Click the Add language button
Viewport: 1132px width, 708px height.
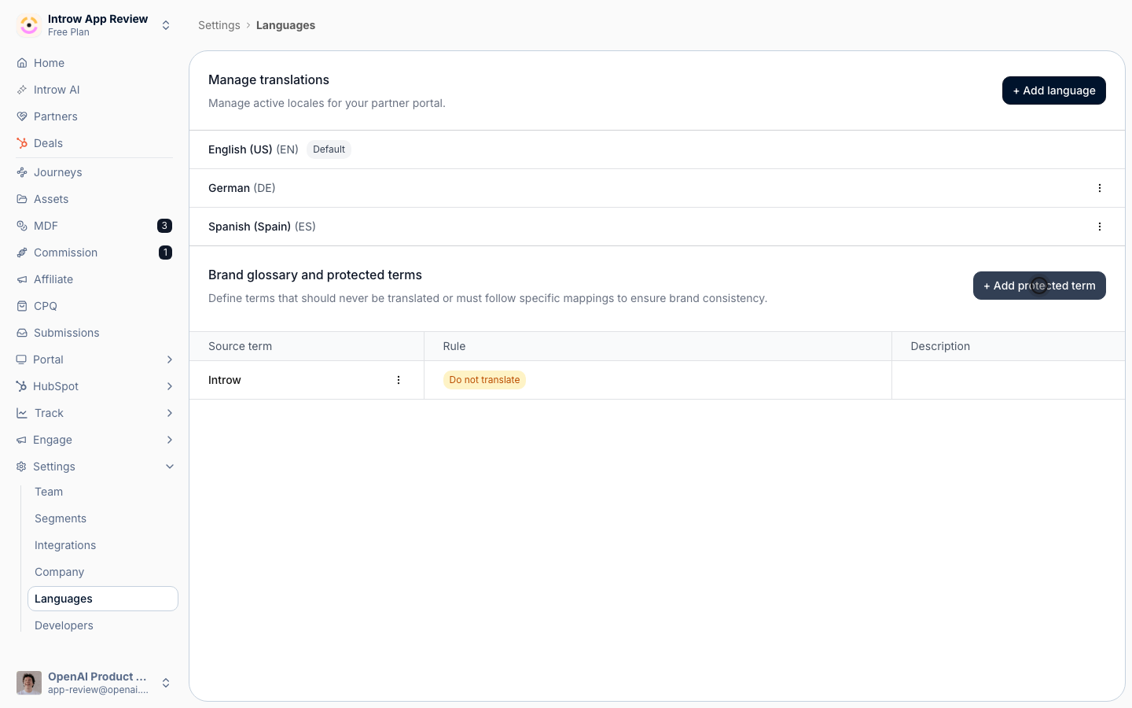(x=1054, y=90)
